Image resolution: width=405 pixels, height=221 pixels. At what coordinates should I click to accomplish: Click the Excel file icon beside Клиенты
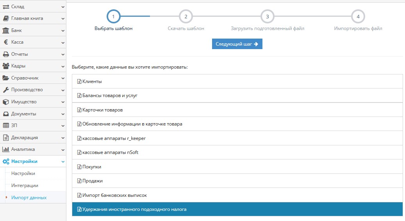pyautogui.click(x=79, y=81)
